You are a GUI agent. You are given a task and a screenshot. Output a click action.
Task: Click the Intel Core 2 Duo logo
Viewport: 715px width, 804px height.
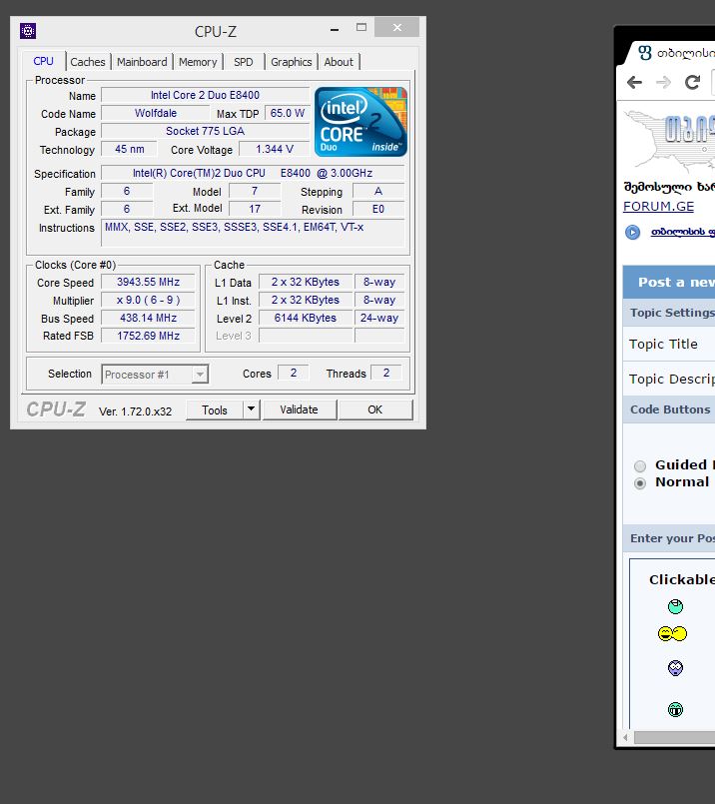point(360,122)
